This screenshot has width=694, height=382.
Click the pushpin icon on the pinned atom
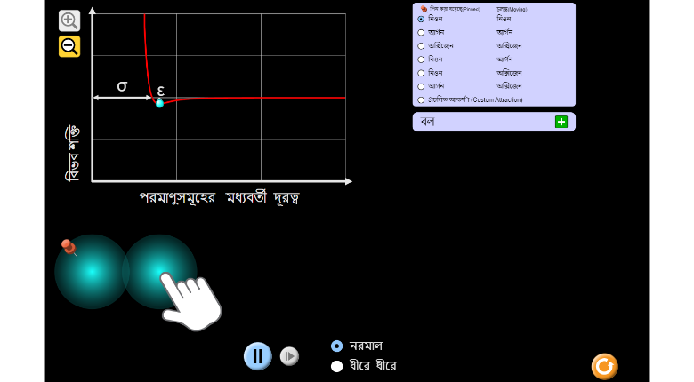(69, 247)
